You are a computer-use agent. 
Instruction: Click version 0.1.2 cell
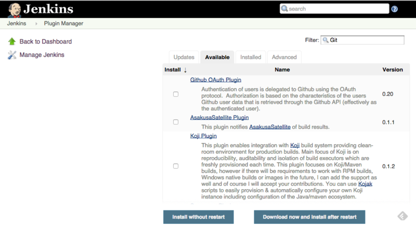click(x=388, y=166)
